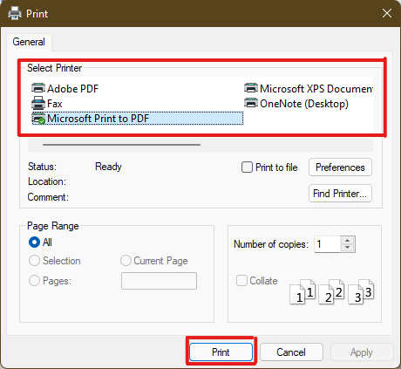Click the printer icon in title bar
Viewport: 401px width, 369px height.
[x=15, y=13]
